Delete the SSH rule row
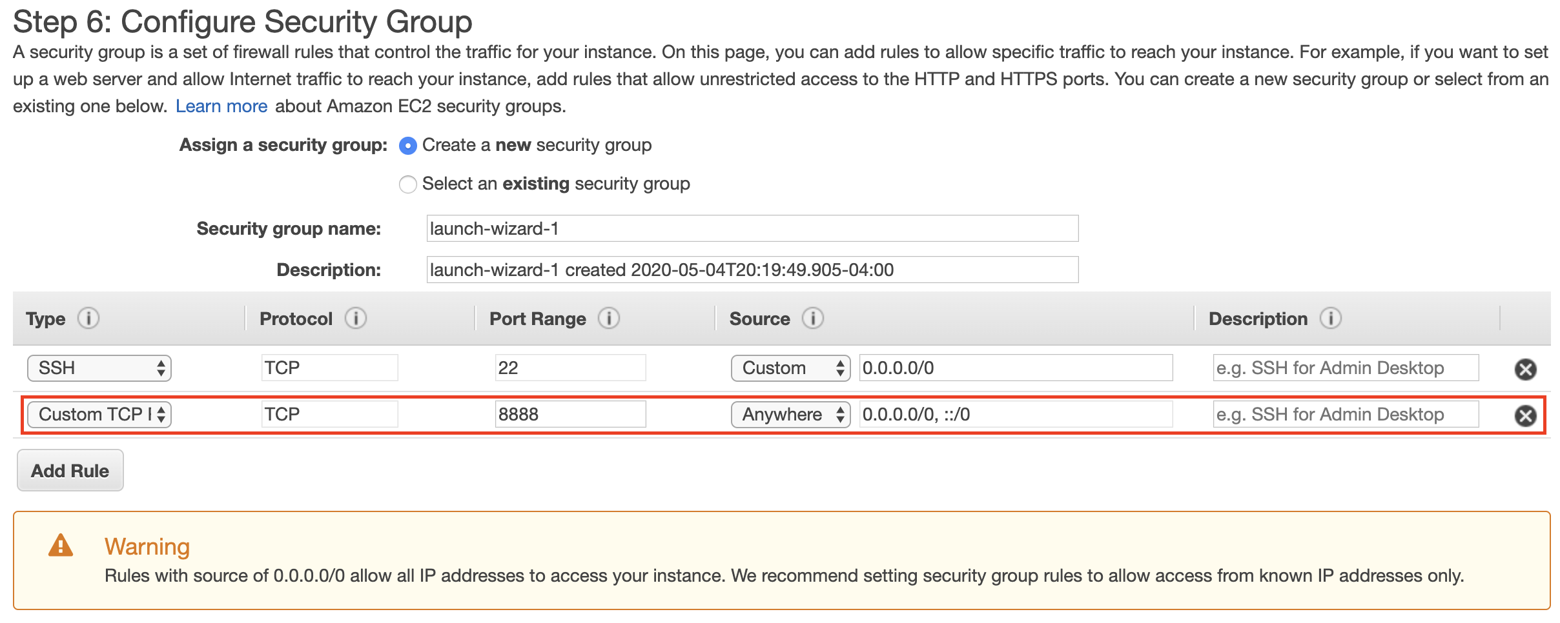The height and width of the screenshot is (623, 1560). 1525,370
